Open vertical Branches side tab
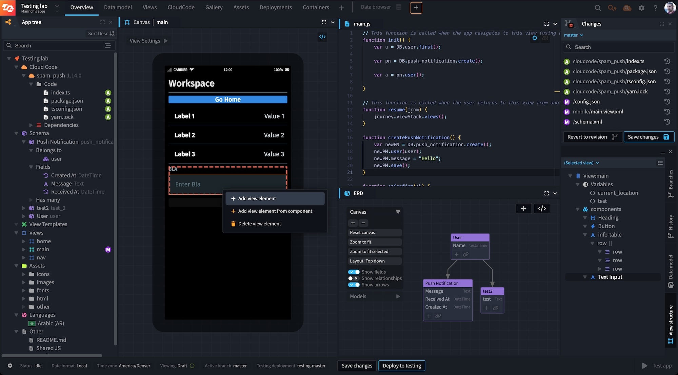 [670, 184]
